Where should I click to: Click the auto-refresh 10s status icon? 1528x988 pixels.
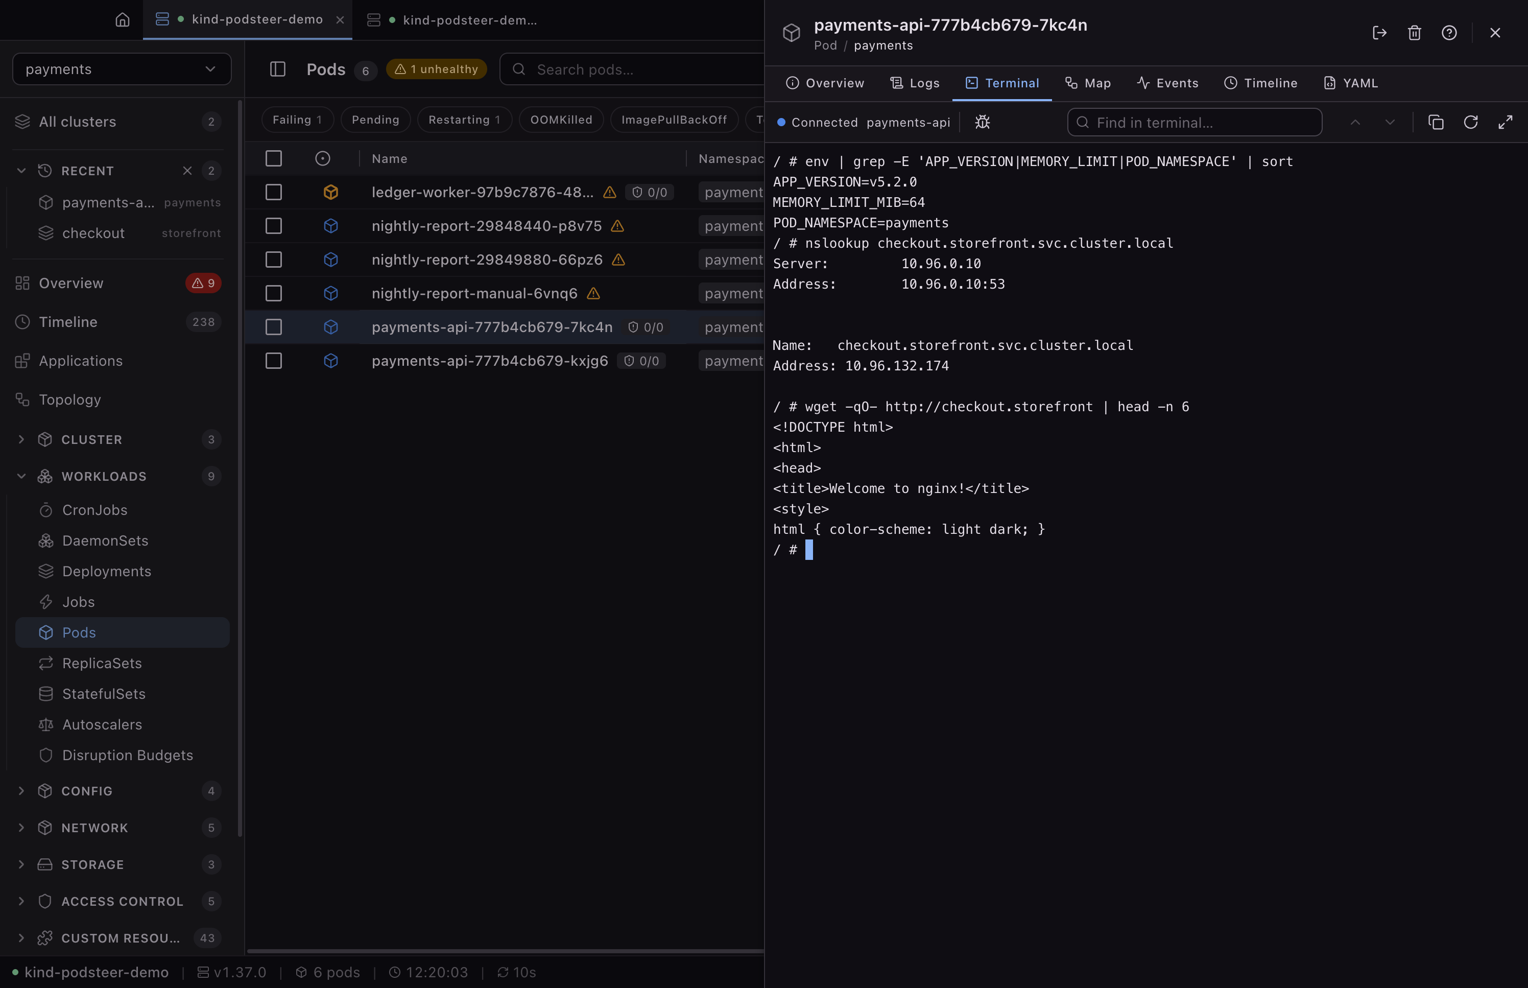504,973
